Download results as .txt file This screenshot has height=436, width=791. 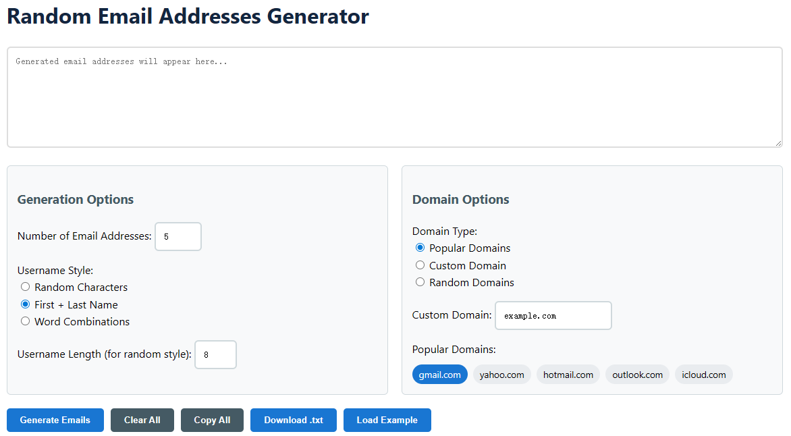point(294,420)
